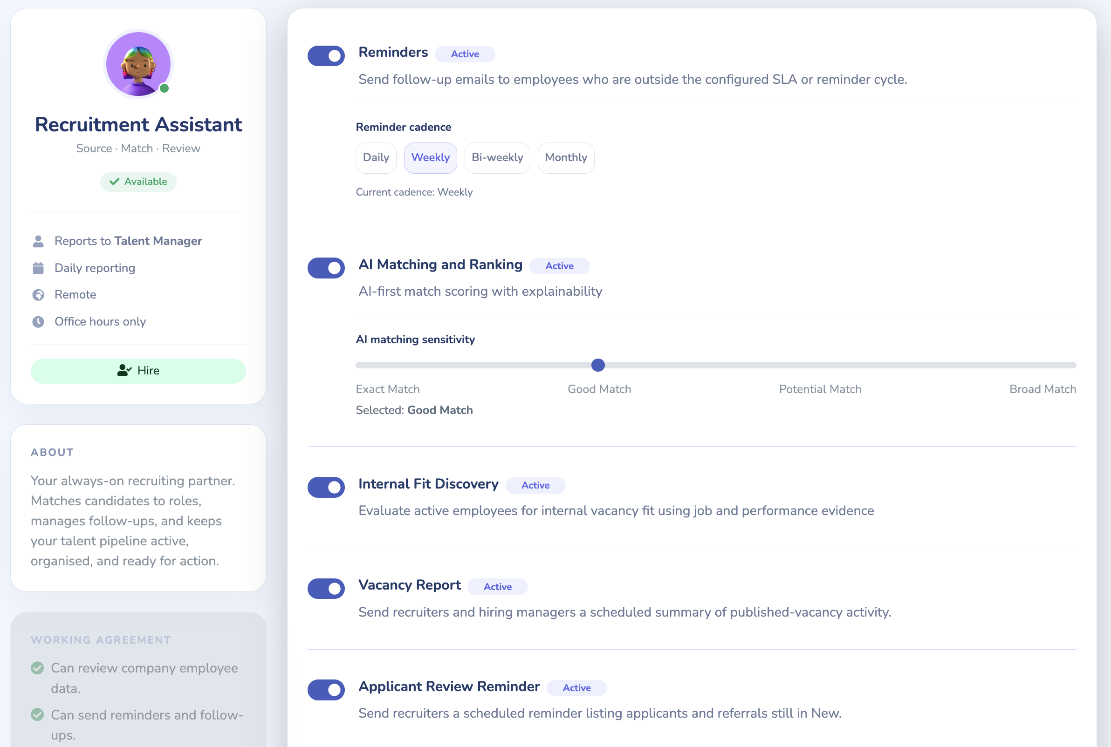The image size is (1111, 747).
Task: Select Daily reminder cadence
Action: 376,158
